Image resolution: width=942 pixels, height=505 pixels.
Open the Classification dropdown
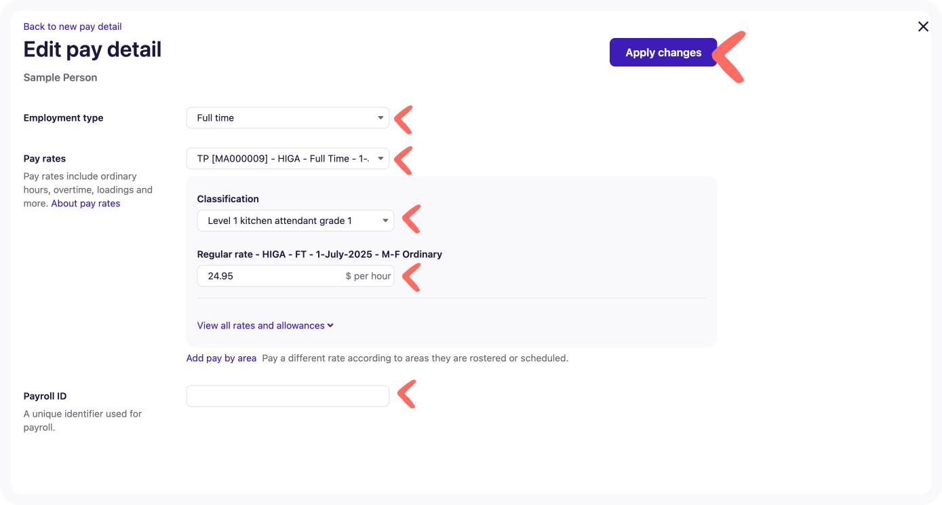[295, 221]
